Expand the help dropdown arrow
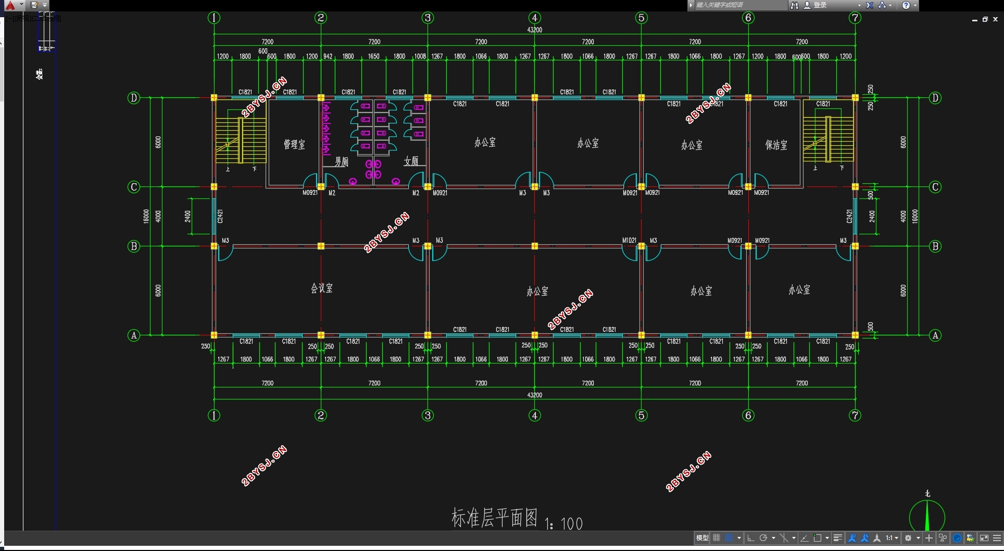 915,5
